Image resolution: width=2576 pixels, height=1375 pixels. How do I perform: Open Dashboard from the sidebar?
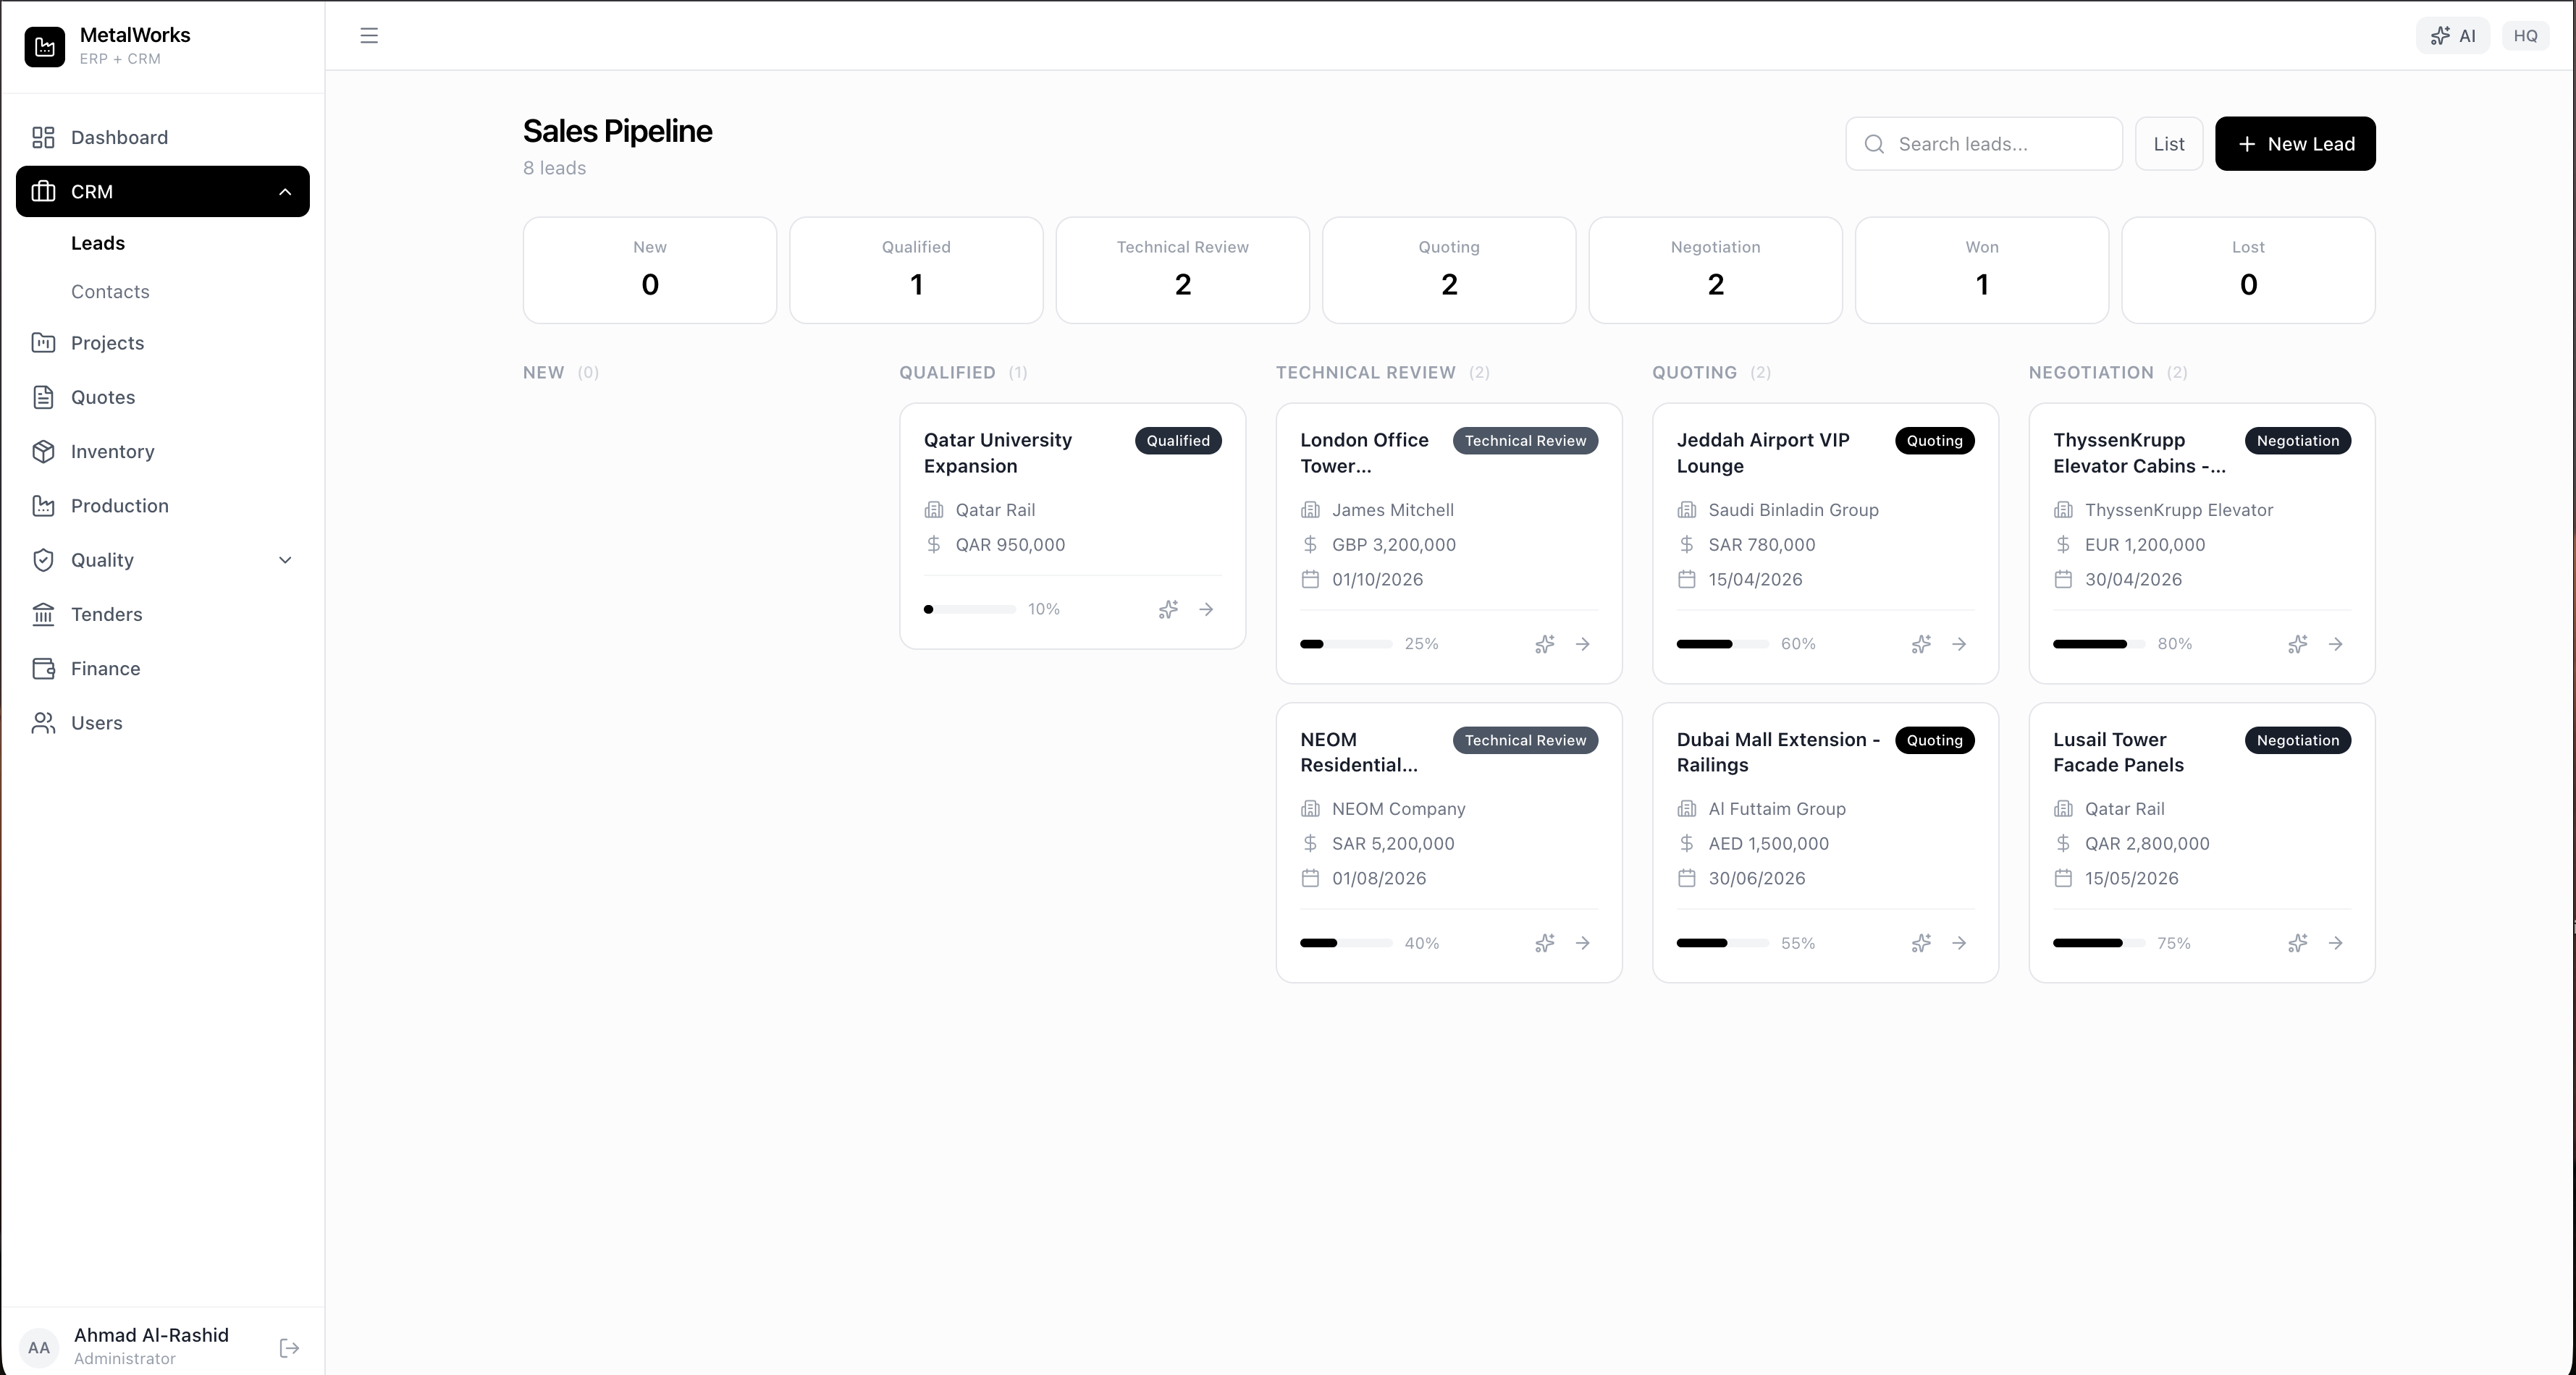coord(163,137)
